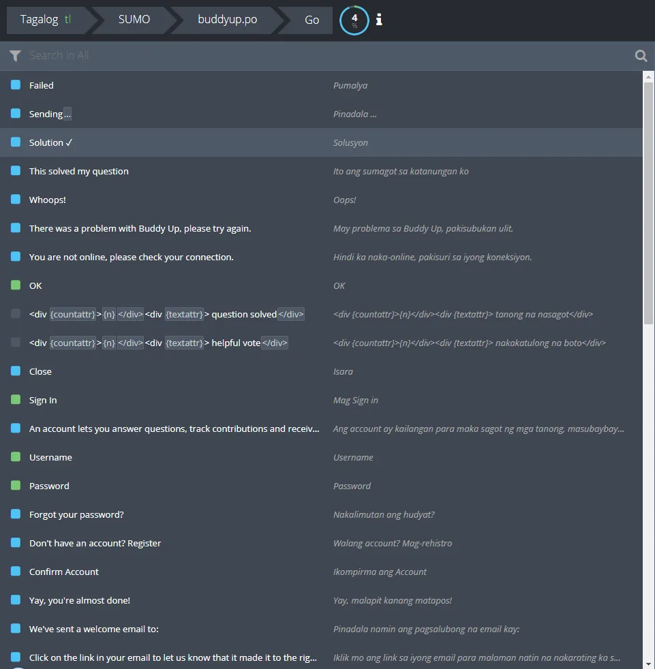This screenshot has height=669, width=655.
Task: Toggle status box for OK string
Action: 16,285
